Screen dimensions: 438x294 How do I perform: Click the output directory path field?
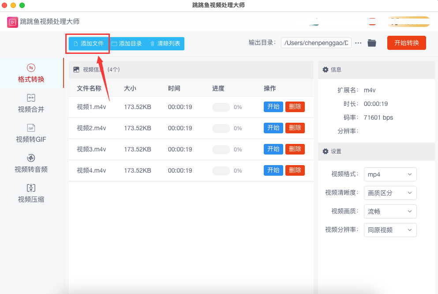point(316,43)
